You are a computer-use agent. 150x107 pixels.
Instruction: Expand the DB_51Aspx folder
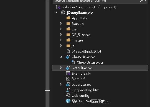coord(61,35)
